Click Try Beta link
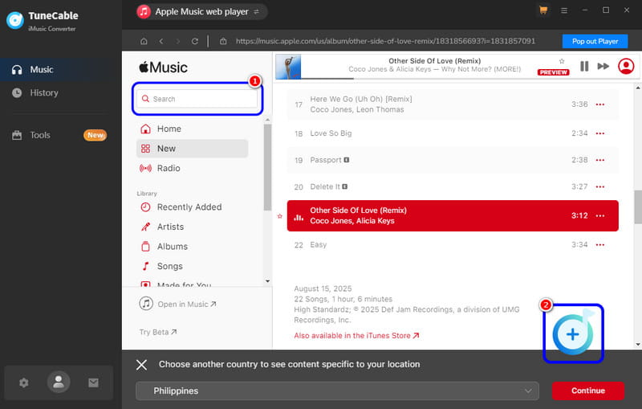Screen dimensions: 642x409 (x=158, y=332)
